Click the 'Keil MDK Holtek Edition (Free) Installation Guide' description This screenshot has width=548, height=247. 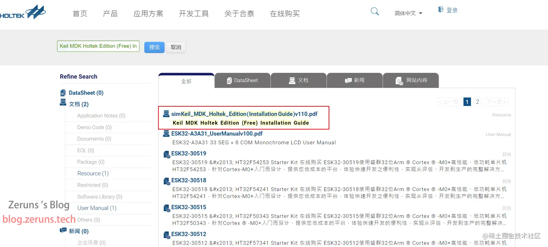[241, 123]
